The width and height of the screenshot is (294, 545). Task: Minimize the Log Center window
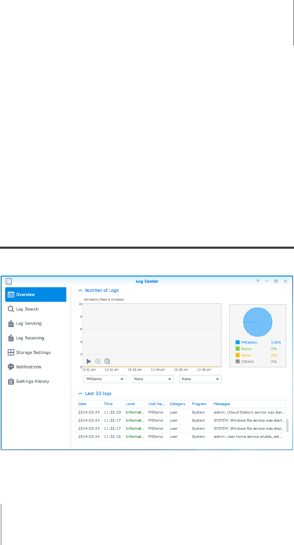point(267,281)
